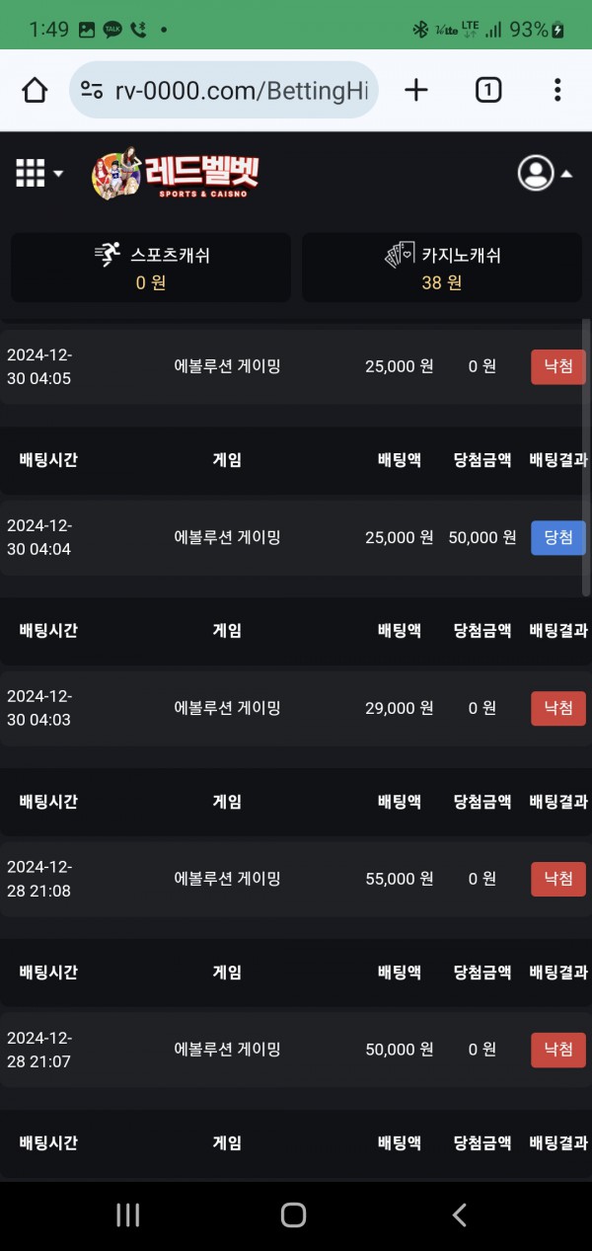Open the 55,000 원 bet history row
Screen dimensions: 592x1251
[x=296, y=879]
